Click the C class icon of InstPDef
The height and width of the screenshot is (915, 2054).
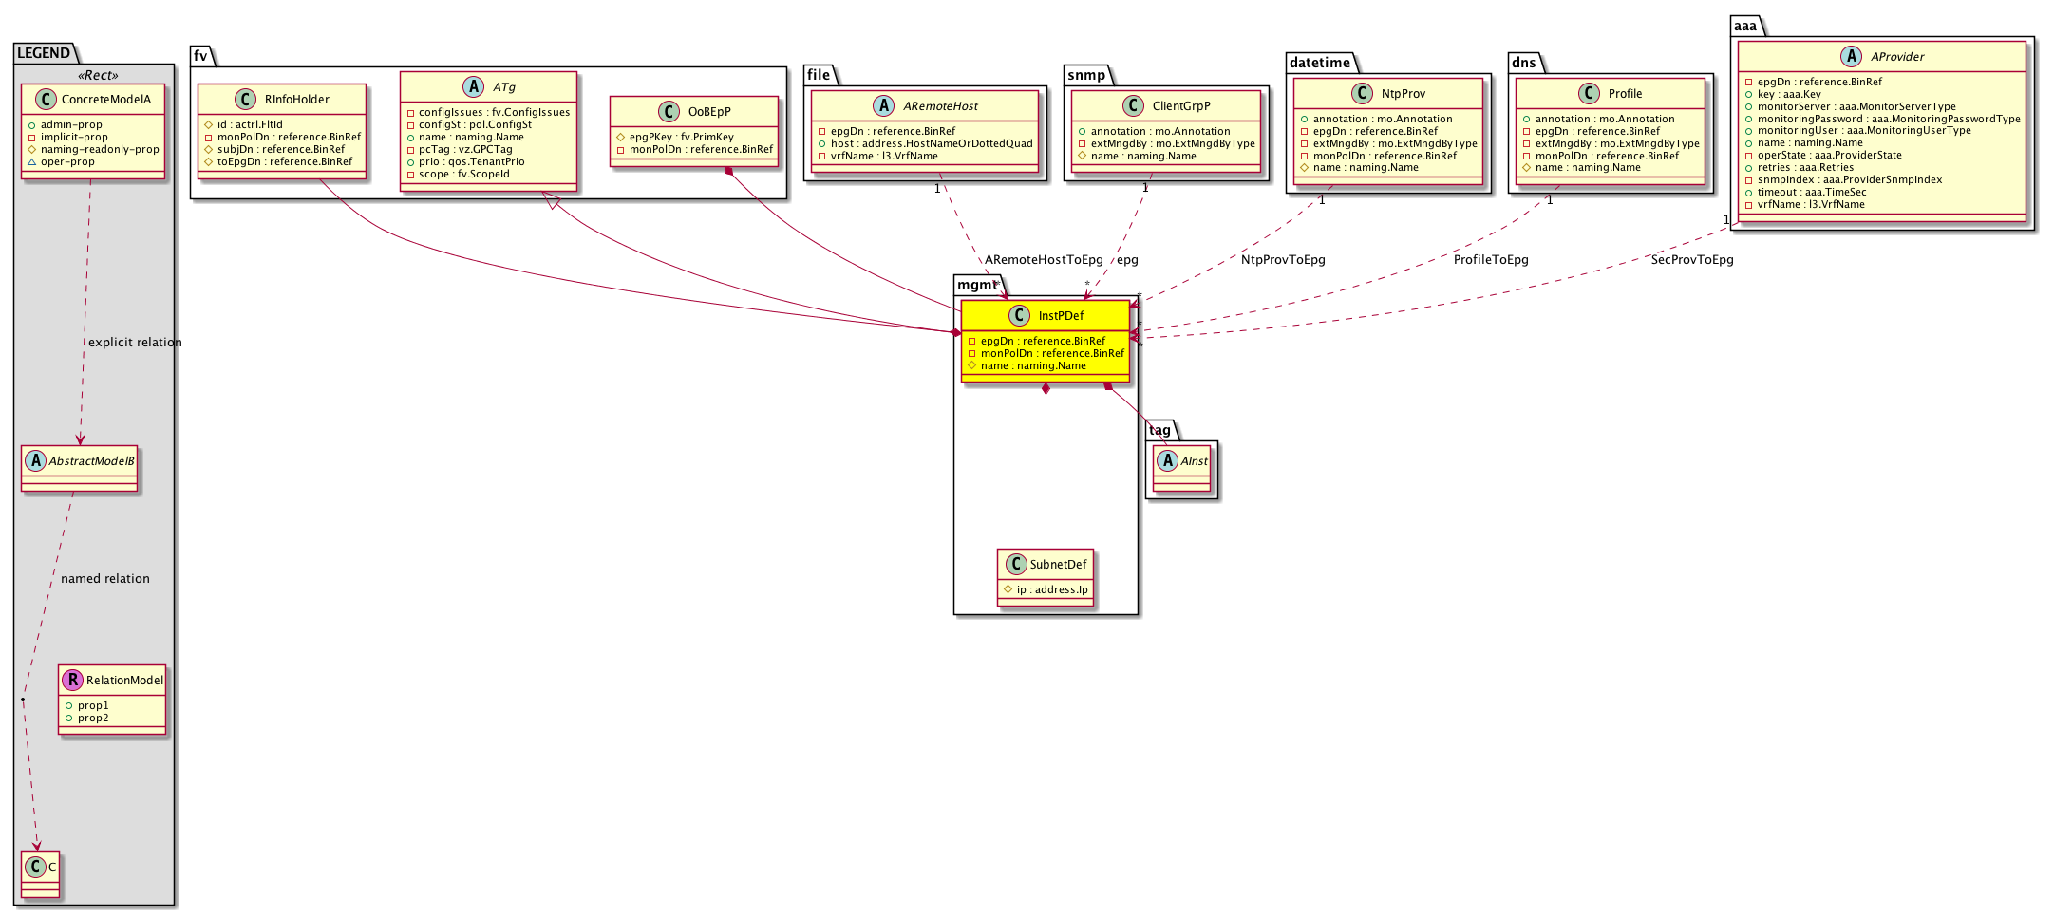pos(1018,315)
